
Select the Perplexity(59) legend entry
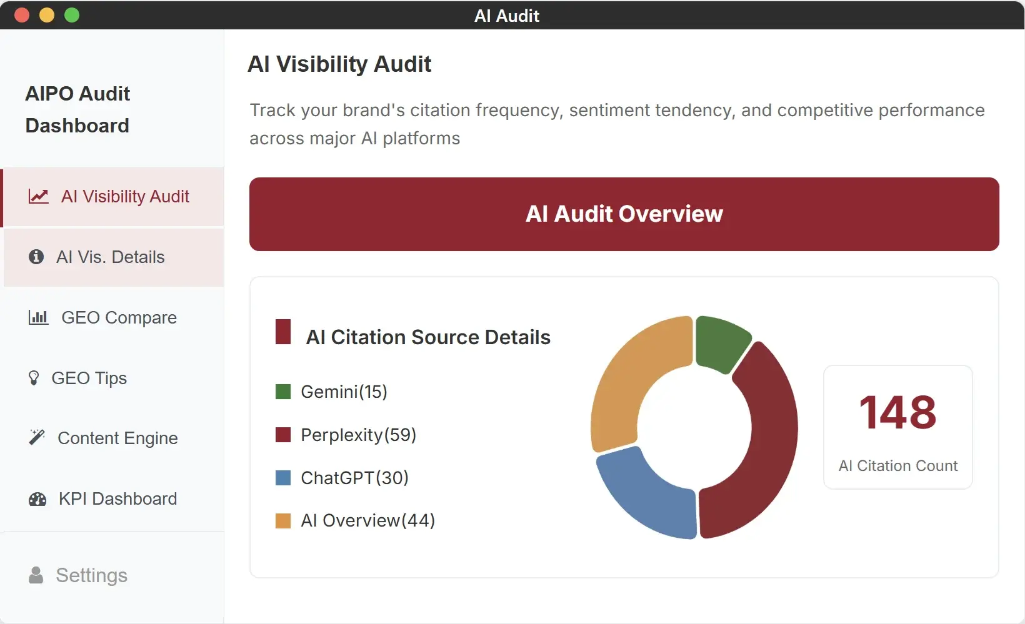358,435
